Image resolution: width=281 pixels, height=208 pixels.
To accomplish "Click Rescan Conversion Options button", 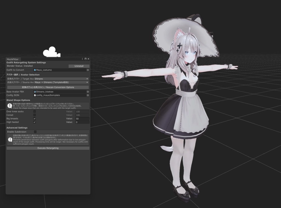I will (48, 87).
